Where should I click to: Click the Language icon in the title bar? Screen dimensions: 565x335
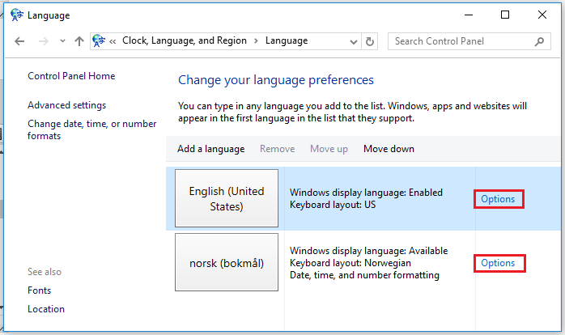(x=16, y=15)
